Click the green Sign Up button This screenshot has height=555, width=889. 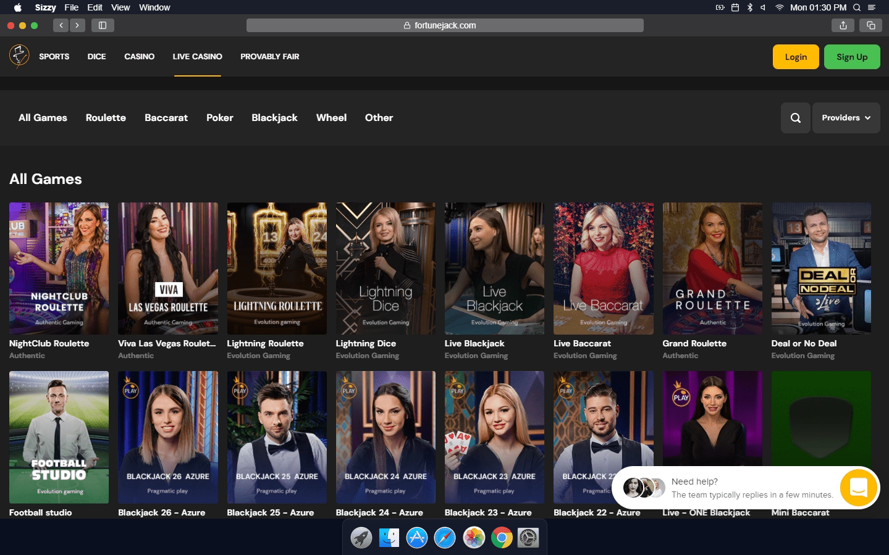[x=852, y=57]
